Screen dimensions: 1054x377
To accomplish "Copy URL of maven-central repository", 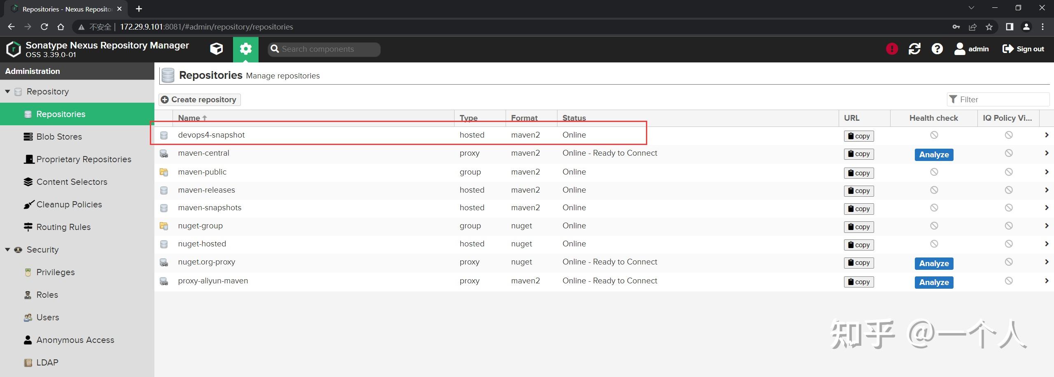I will pos(858,154).
